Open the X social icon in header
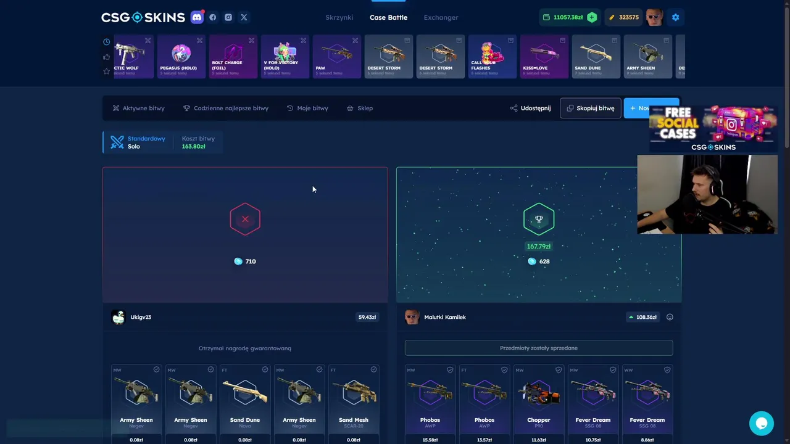Screen dimensions: 790x444 (244, 17)
